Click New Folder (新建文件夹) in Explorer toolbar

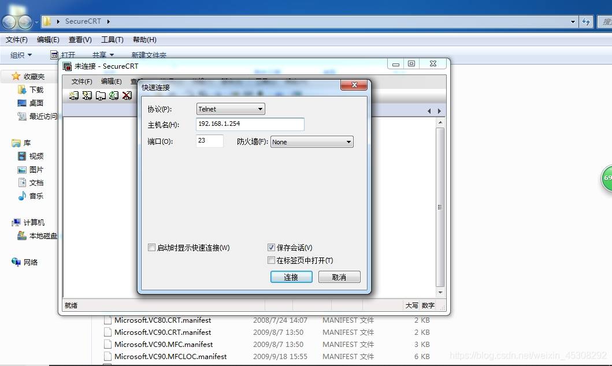point(149,55)
